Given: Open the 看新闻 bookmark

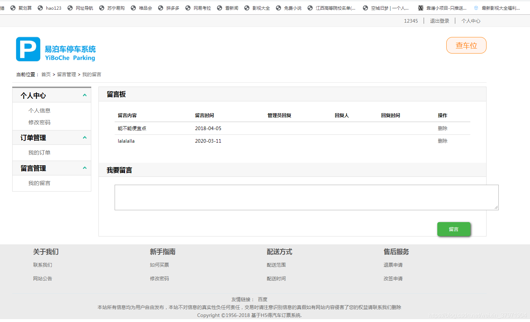Looking at the screenshot, I should pyautogui.click(x=228, y=8).
